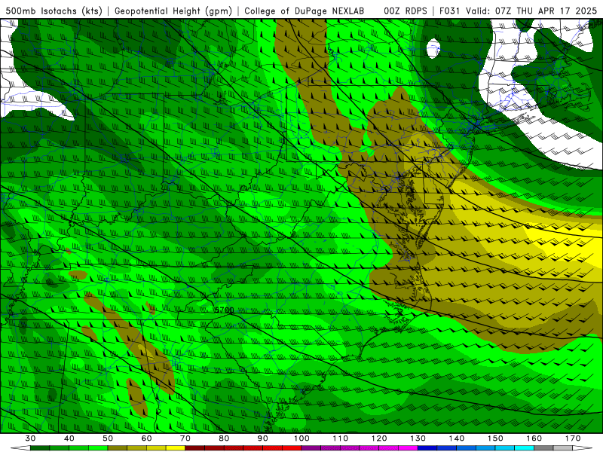Viewport: 603px width, 452px height.
Task: Click the 'F031' forecast hour label
Action: (449, 11)
